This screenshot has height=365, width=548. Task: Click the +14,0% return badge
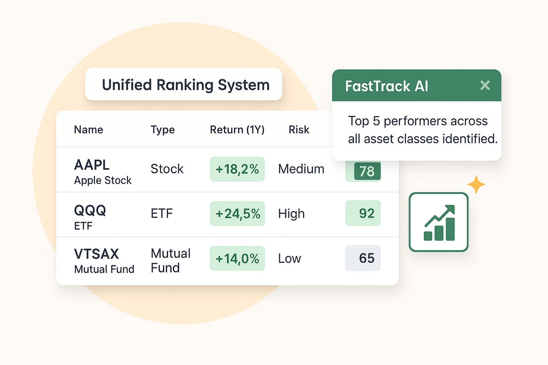click(237, 259)
